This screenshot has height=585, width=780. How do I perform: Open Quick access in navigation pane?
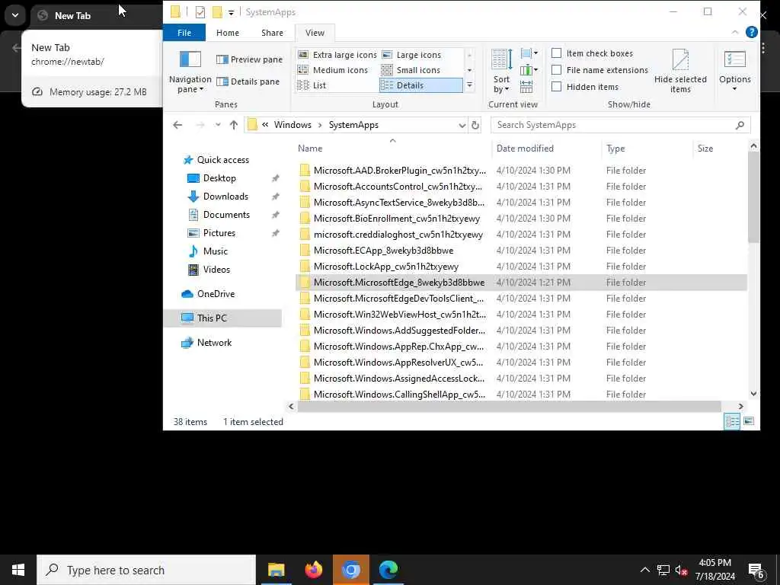(223, 160)
